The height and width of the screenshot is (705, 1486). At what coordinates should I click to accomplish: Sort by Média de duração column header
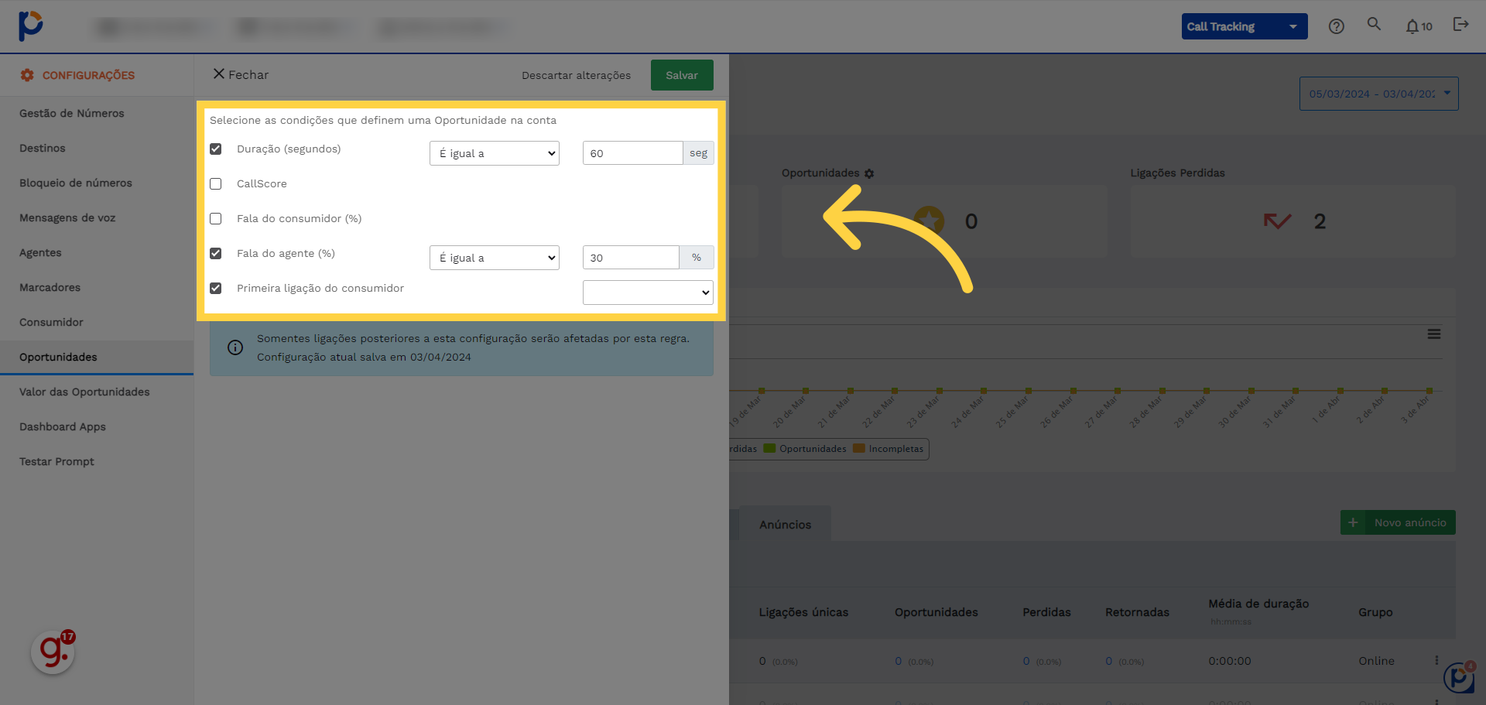(x=1258, y=604)
